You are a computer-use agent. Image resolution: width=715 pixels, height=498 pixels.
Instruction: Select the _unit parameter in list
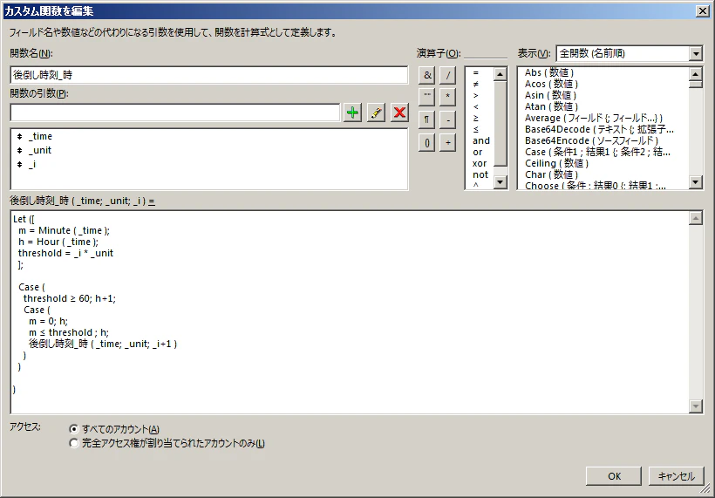click(39, 151)
